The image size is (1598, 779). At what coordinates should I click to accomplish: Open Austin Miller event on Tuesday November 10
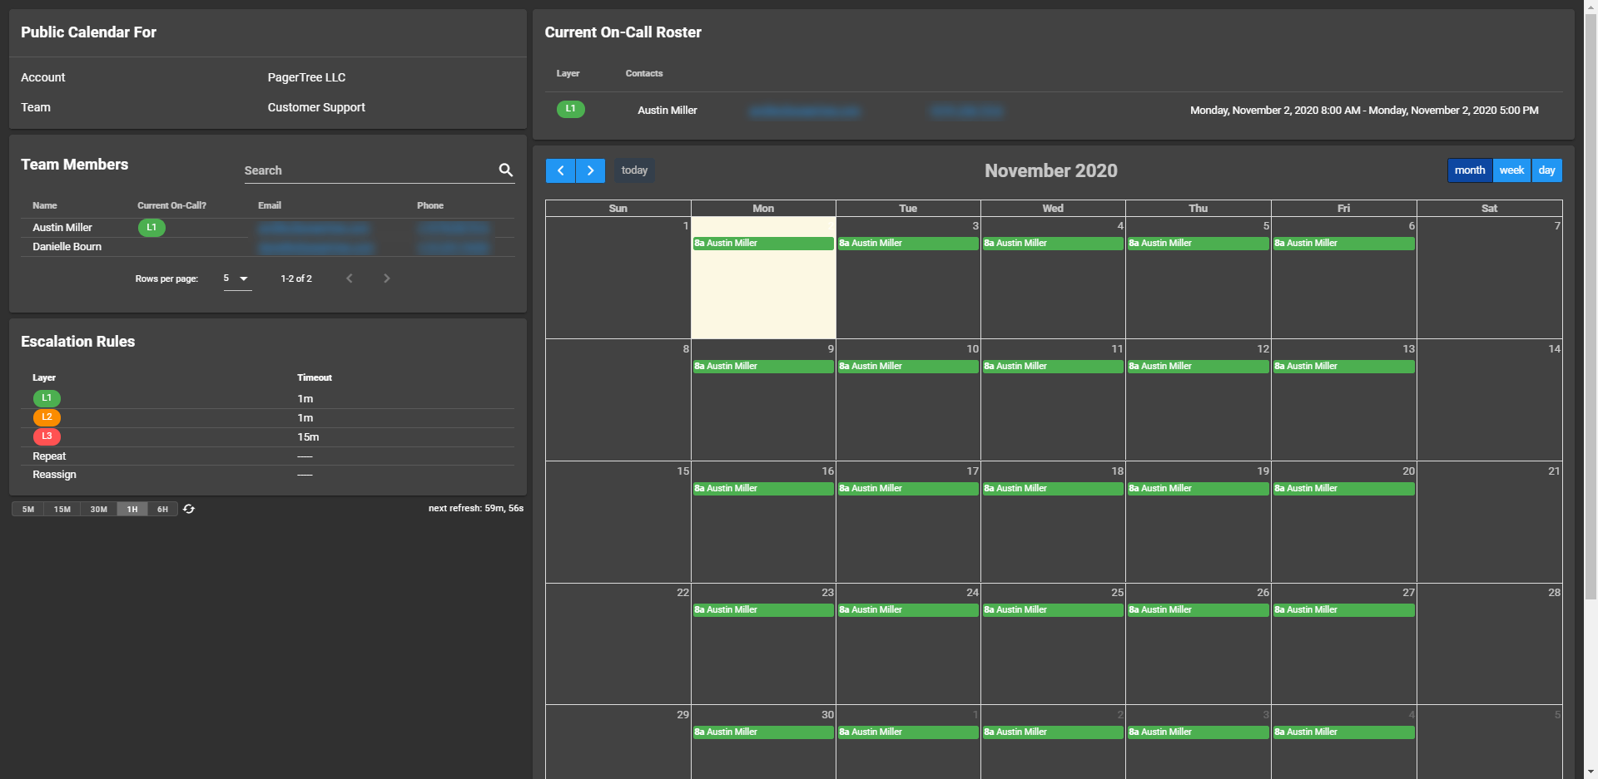tap(908, 366)
